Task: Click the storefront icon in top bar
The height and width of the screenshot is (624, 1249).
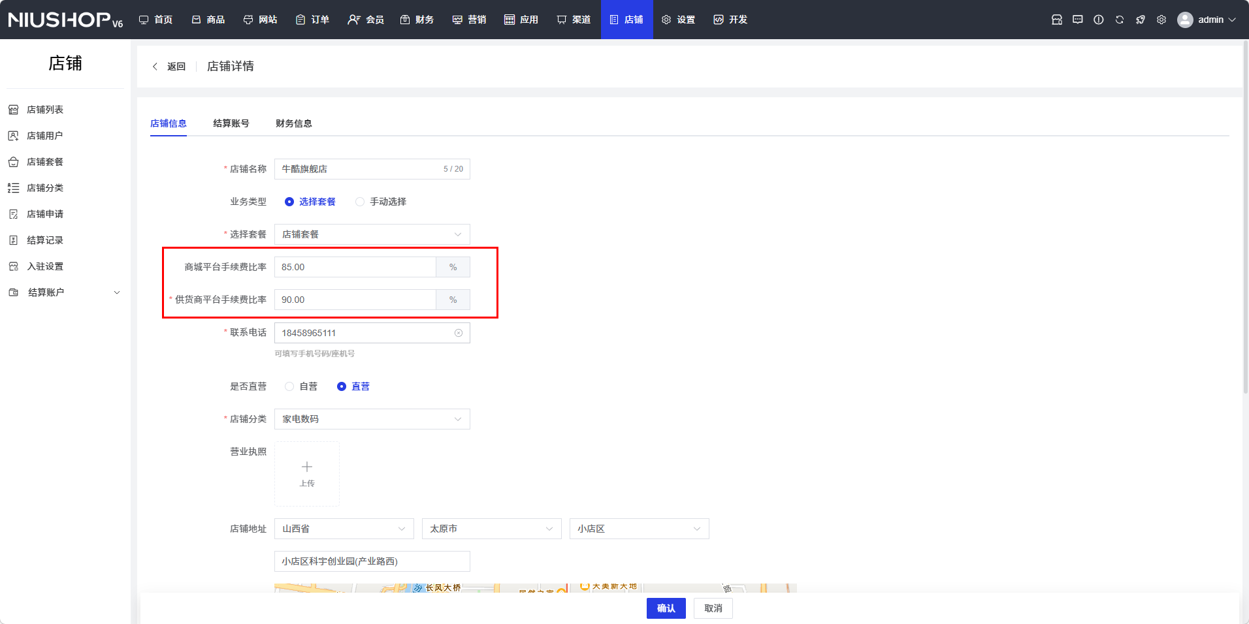Action: click(1056, 20)
